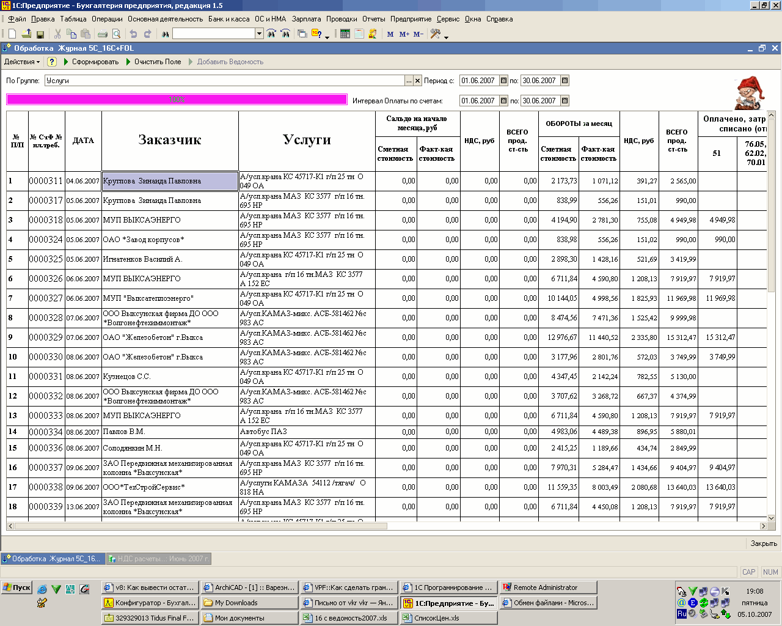Open the Банк и касса menu
Screen dimensions: 782x626
(x=229, y=19)
